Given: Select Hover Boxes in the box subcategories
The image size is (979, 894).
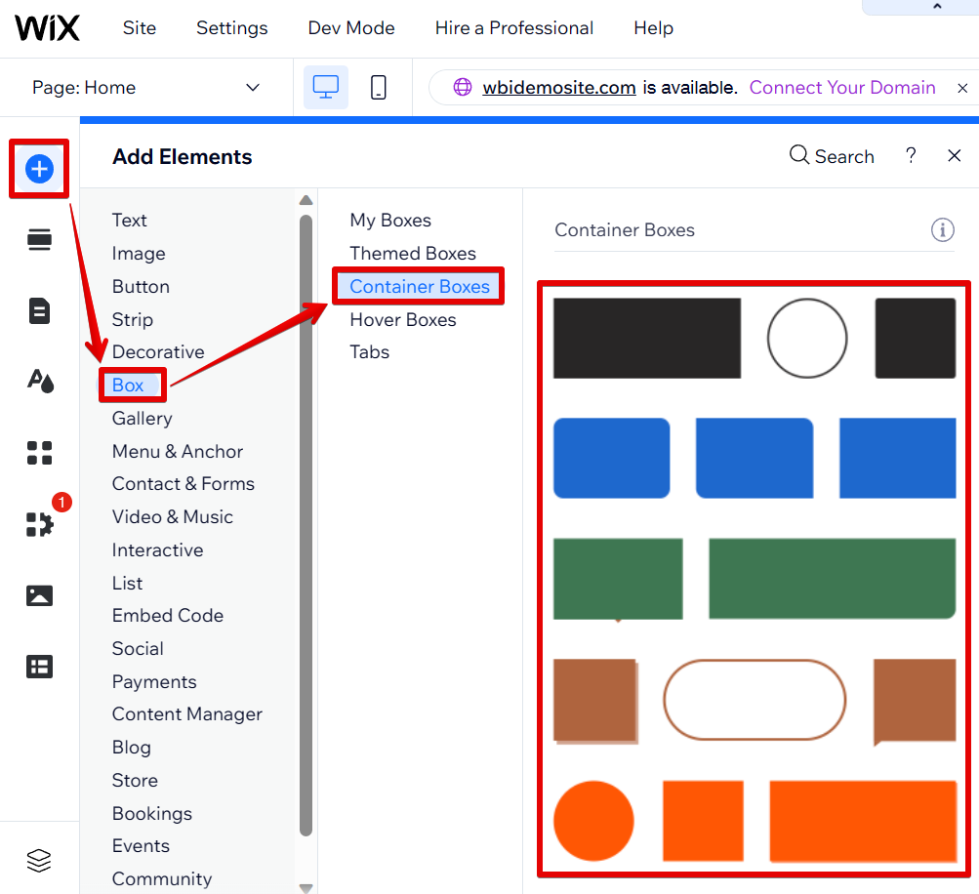Looking at the screenshot, I should (403, 320).
